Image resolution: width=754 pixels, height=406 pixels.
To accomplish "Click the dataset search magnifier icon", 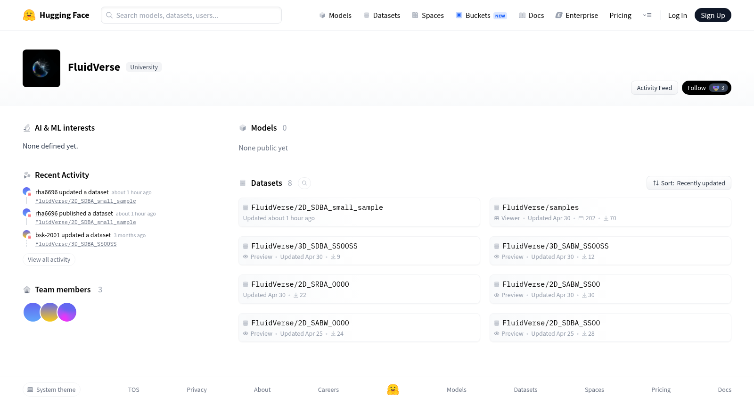I will (304, 183).
